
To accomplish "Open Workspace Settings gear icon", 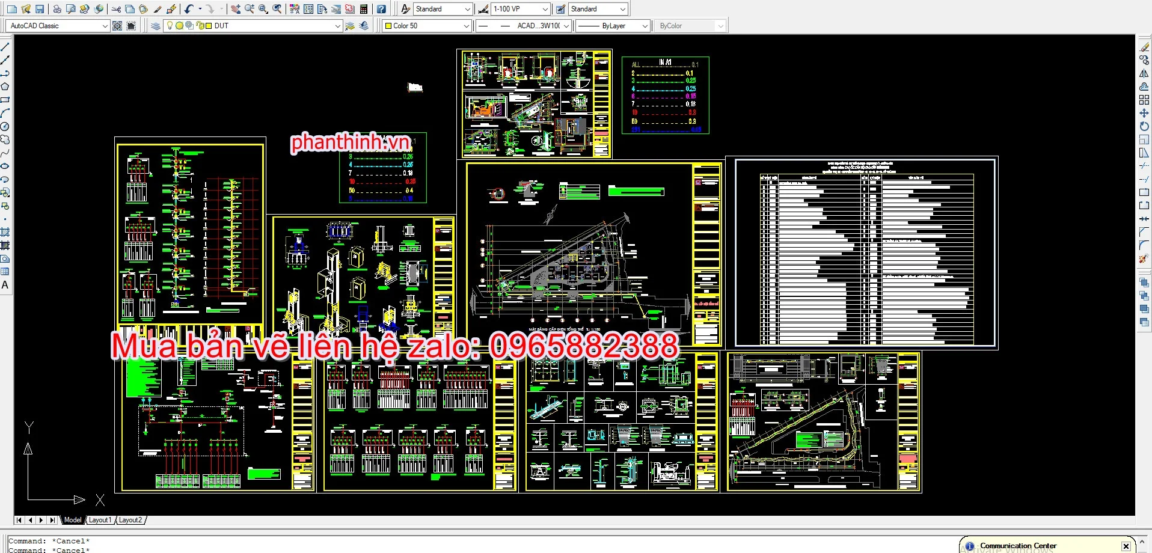I will [x=117, y=26].
